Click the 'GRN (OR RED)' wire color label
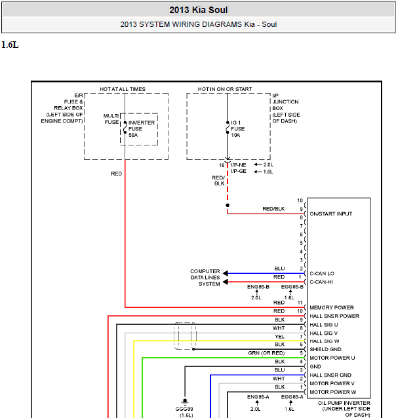 266,353
